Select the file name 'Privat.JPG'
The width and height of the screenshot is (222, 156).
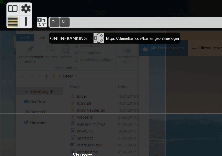click(85, 131)
